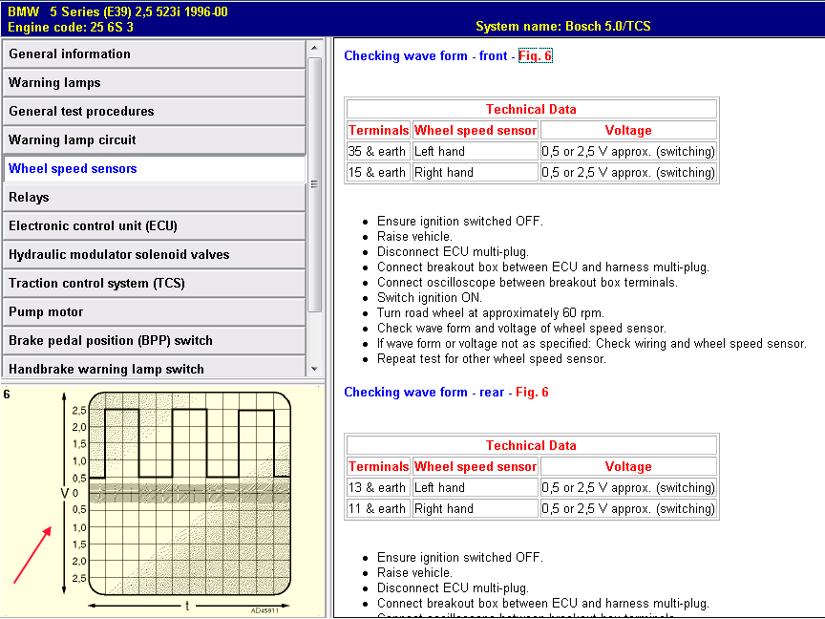Click the sidebar scroll down arrow
Screen dimensions: 825x619
(x=315, y=369)
